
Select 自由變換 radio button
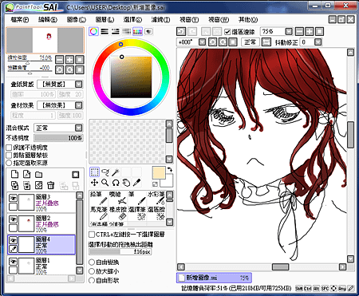click(x=92, y=262)
